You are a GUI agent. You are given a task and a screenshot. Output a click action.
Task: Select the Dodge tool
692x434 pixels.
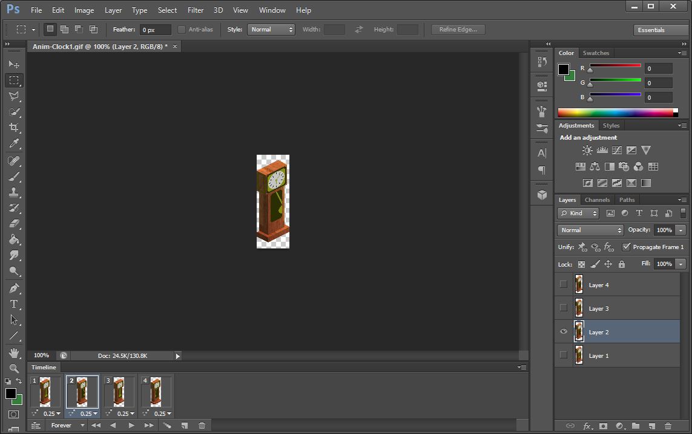point(14,271)
